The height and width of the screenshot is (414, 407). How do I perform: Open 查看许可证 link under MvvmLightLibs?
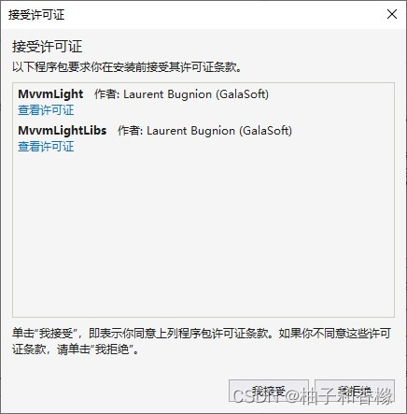click(46, 147)
